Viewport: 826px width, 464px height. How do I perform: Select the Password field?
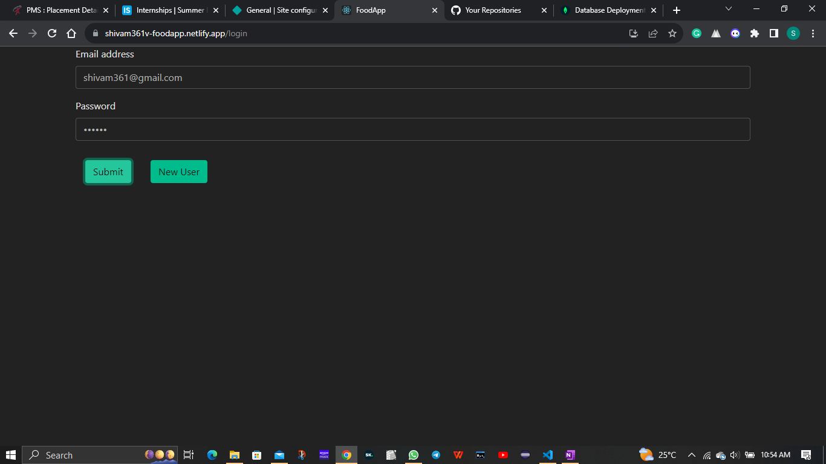point(413,129)
